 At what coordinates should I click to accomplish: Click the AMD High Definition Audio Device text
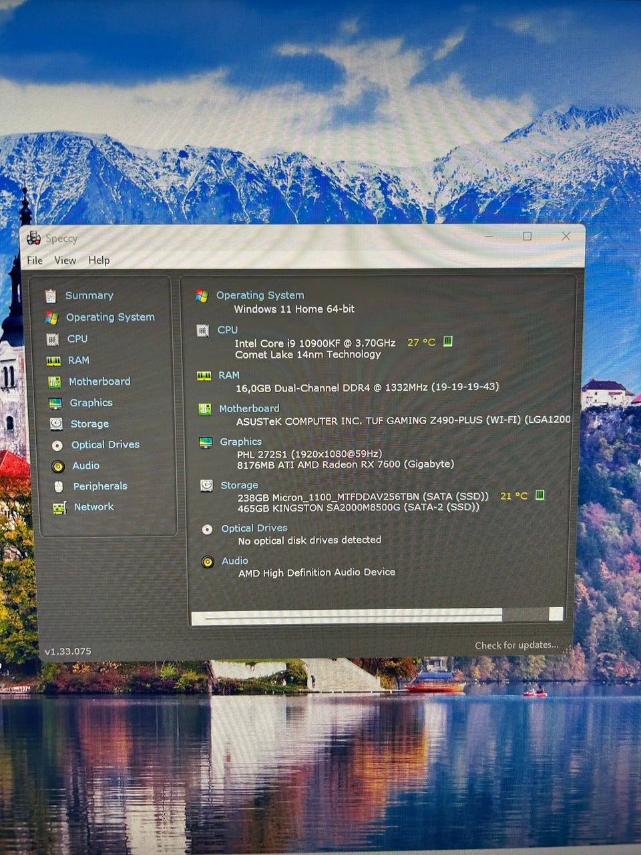click(x=316, y=573)
